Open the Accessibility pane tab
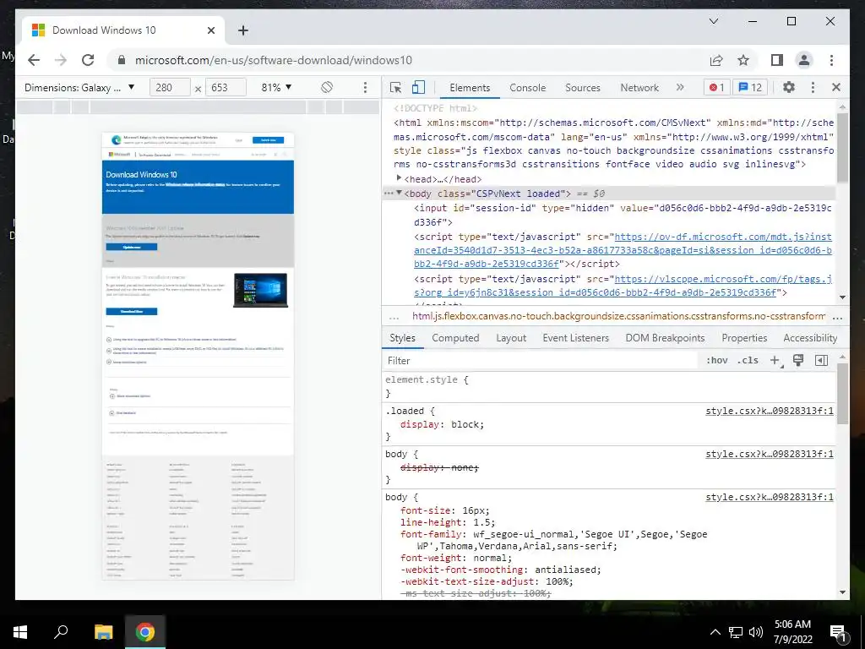The height and width of the screenshot is (649, 865). [x=810, y=338]
